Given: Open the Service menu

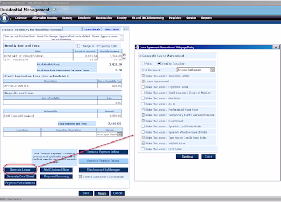Looking at the screenshot, I should [191, 18].
